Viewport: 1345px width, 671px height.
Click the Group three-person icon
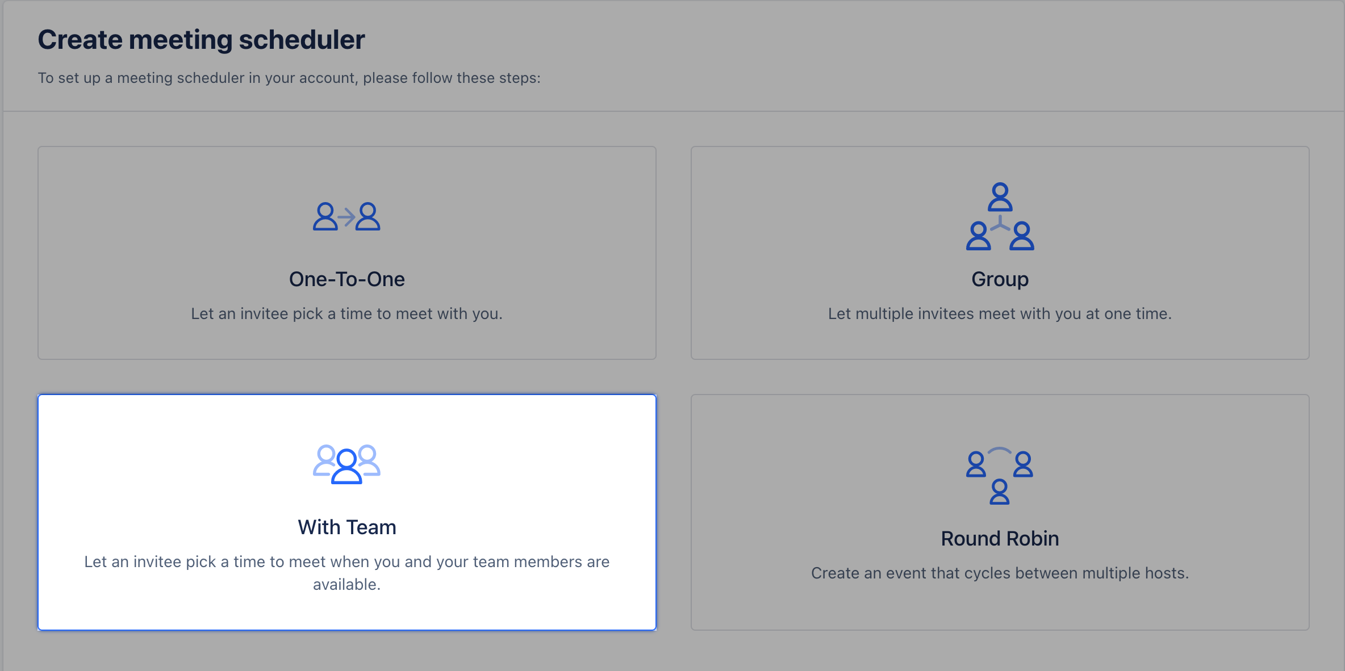click(x=1000, y=216)
